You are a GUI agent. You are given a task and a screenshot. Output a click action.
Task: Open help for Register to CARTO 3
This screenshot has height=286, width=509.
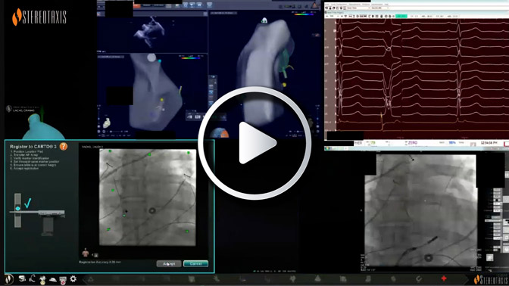click(x=64, y=146)
